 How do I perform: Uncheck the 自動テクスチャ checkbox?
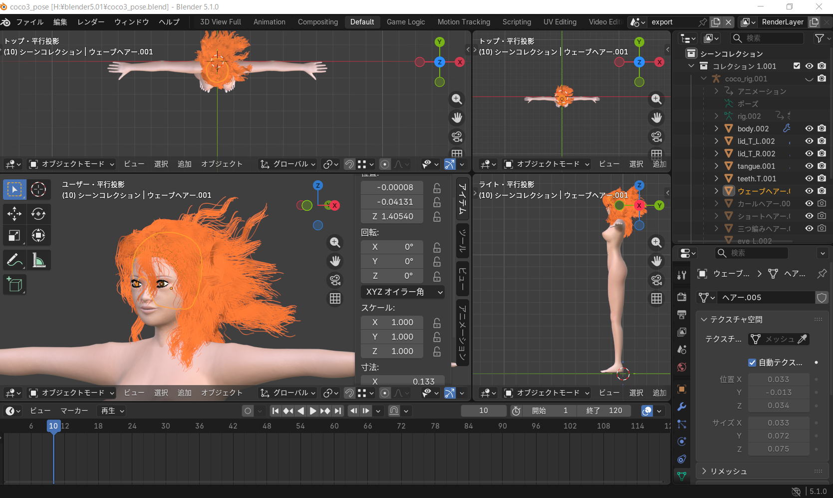752,363
